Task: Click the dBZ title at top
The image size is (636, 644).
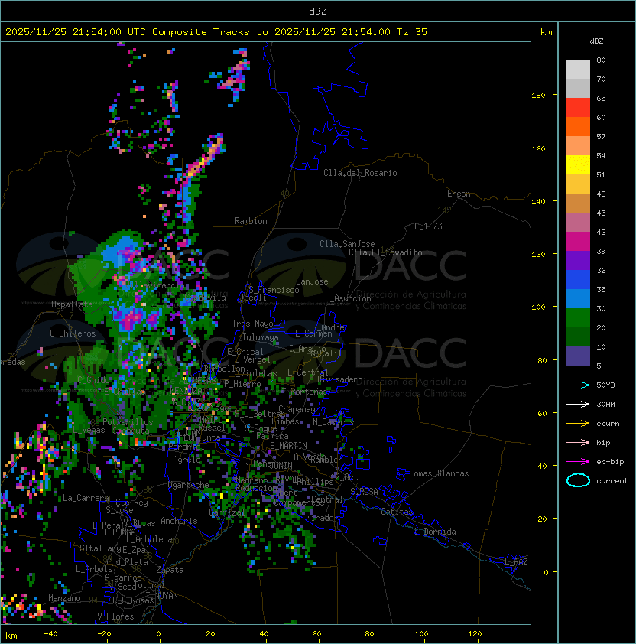Action: coord(318,11)
